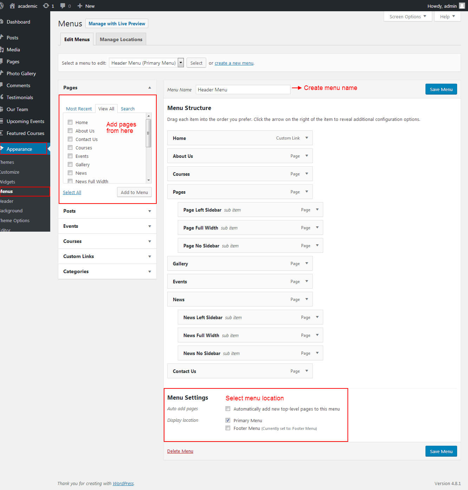Click the bottom Save Menu button
This screenshot has width=468, height=490.
[441, 451]
